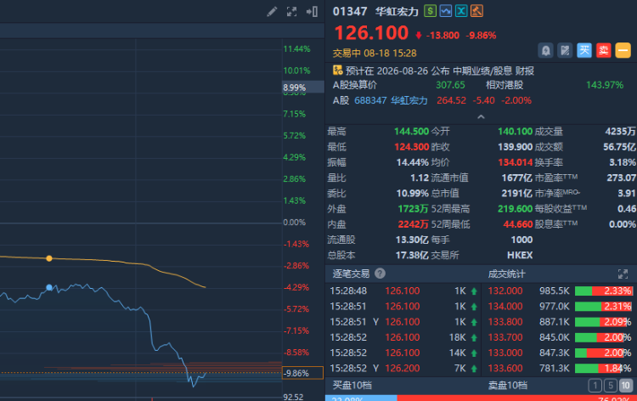Image resolution: width=637 pixels, height=401 pixels.
Task: Click the orange auction gavel icon
Action: coord(477,11)
